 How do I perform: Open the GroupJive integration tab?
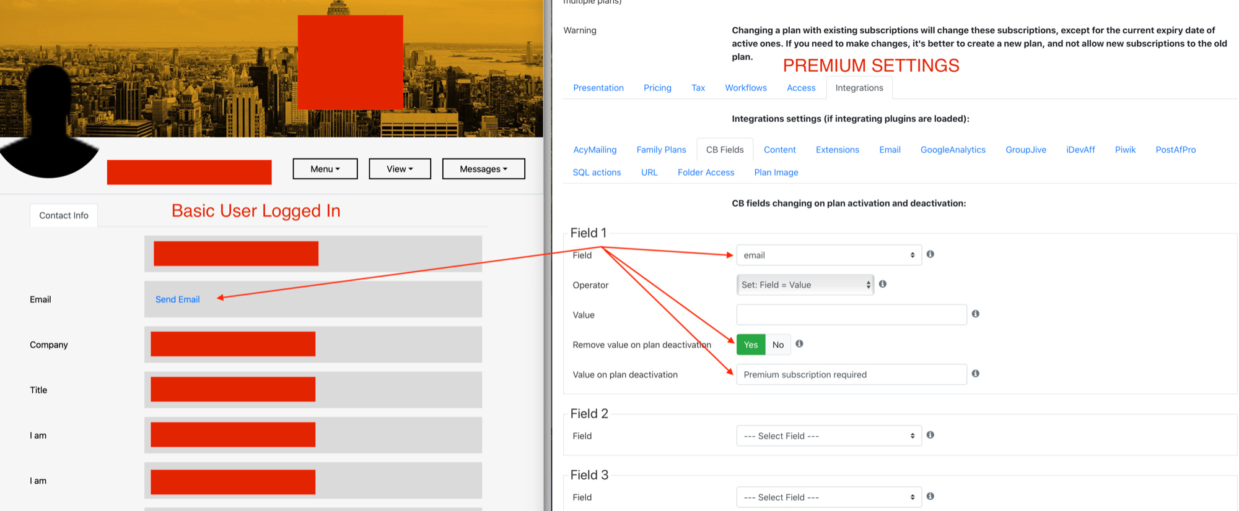pos(1026,150)
